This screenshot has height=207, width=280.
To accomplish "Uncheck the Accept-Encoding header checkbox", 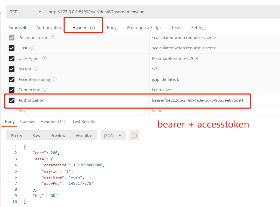I will click(x=11, y=79).
